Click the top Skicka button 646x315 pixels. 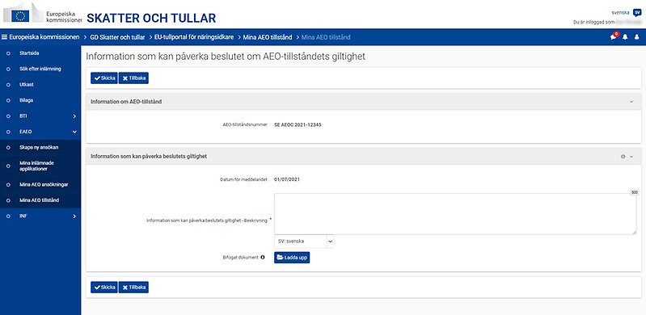(x=104, y=78)
